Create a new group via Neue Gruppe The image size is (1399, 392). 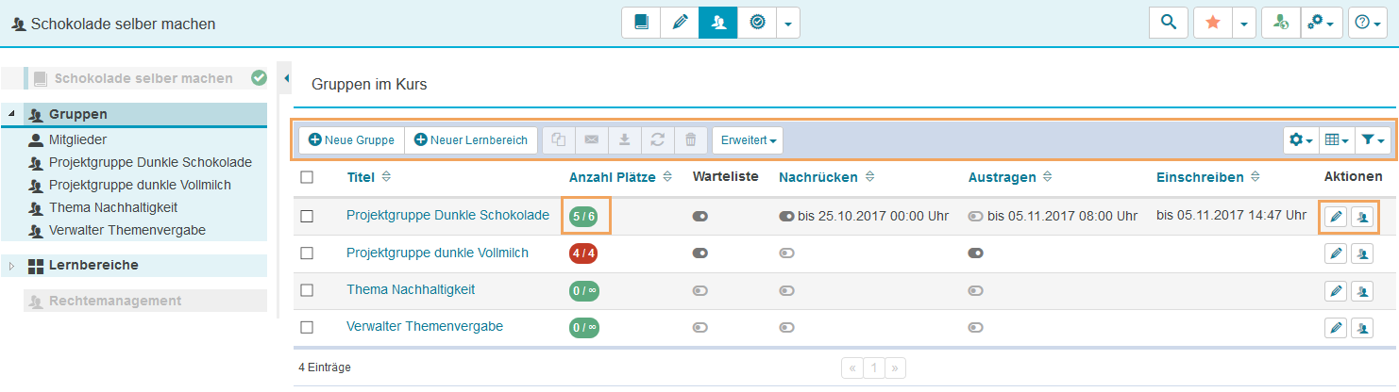pyautogui.click(x=351, y=139)
